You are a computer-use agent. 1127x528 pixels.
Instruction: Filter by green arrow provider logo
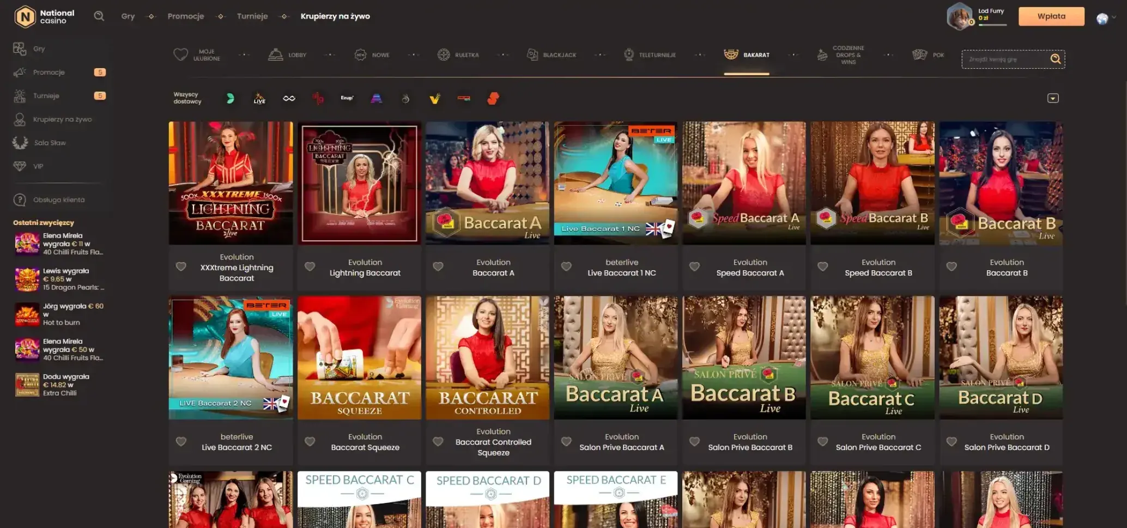pos(231,99)
